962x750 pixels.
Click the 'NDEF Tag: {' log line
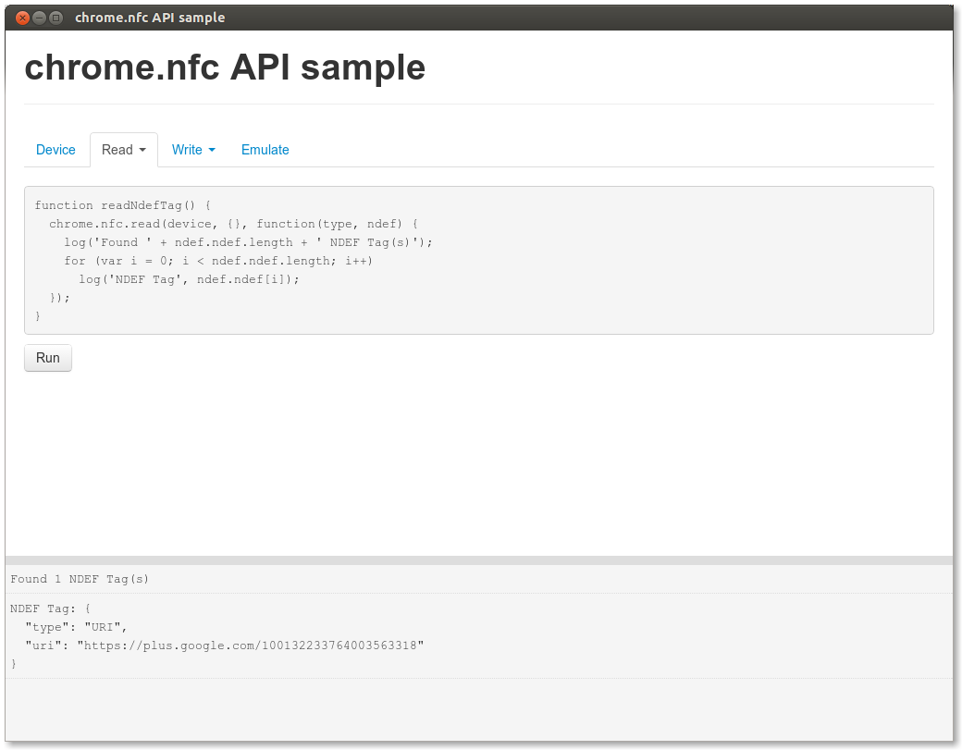50,609
